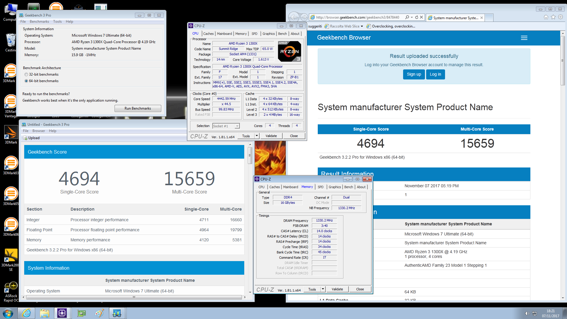Viewport: 567px width, 319px height.
Task: Open Browser menu in Untitled Geekbench window
Action: (39, 131)
